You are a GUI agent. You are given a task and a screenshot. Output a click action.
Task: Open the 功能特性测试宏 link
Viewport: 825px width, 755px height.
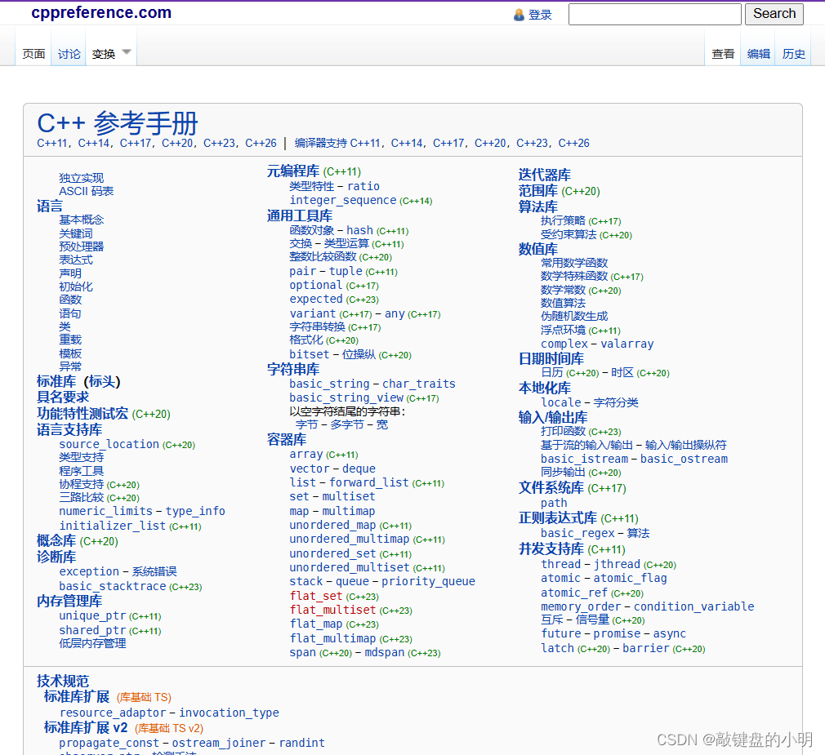coord(82,413)
